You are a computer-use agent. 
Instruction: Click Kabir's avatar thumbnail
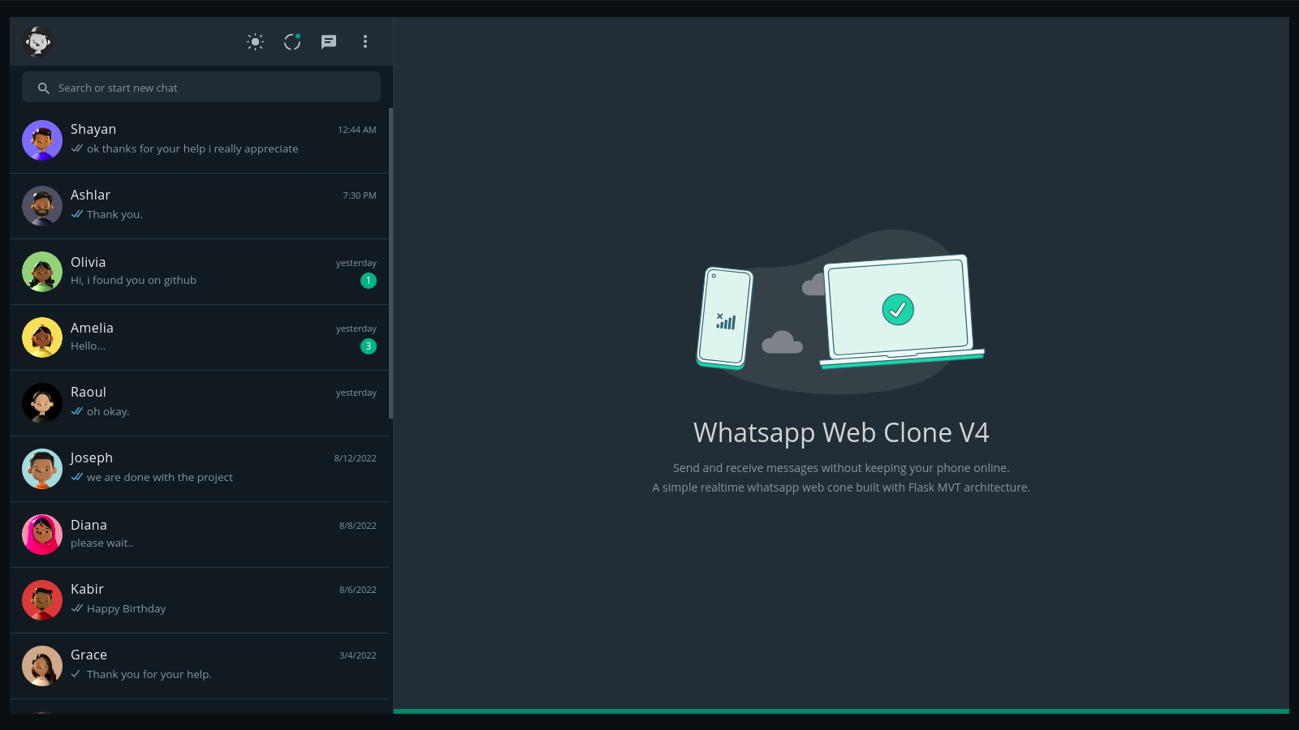(x=42, y=600)
